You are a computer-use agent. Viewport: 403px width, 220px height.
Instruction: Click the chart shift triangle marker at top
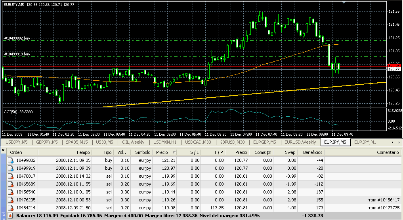(344, 3)
